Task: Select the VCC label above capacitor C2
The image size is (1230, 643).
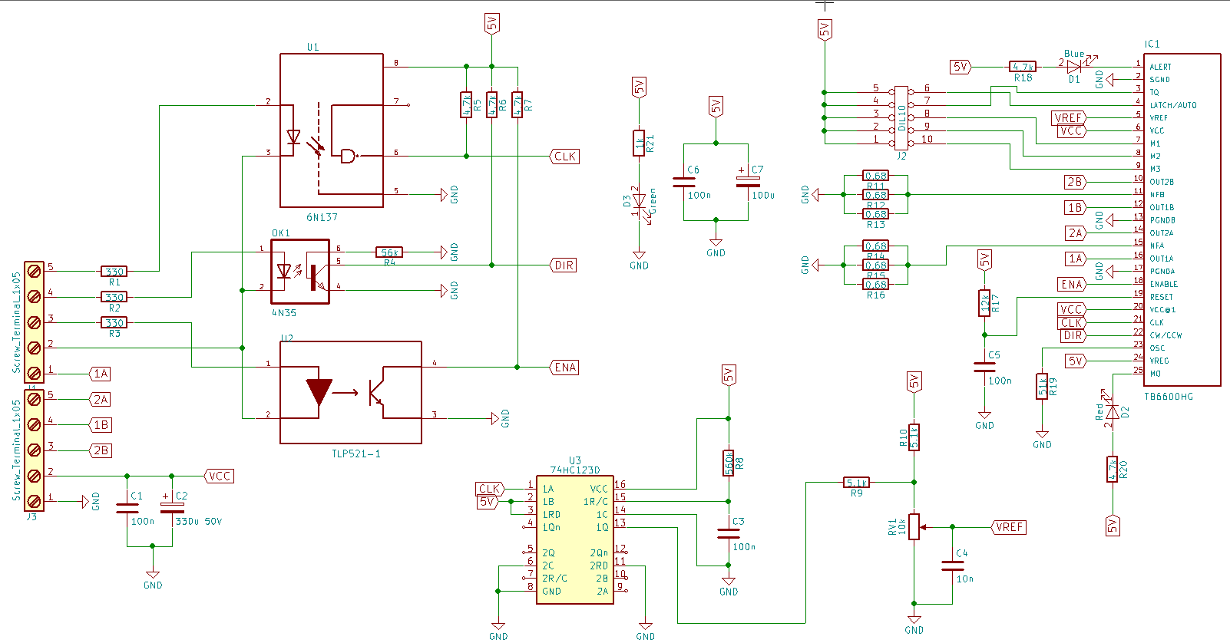Action: pos(220,476)
